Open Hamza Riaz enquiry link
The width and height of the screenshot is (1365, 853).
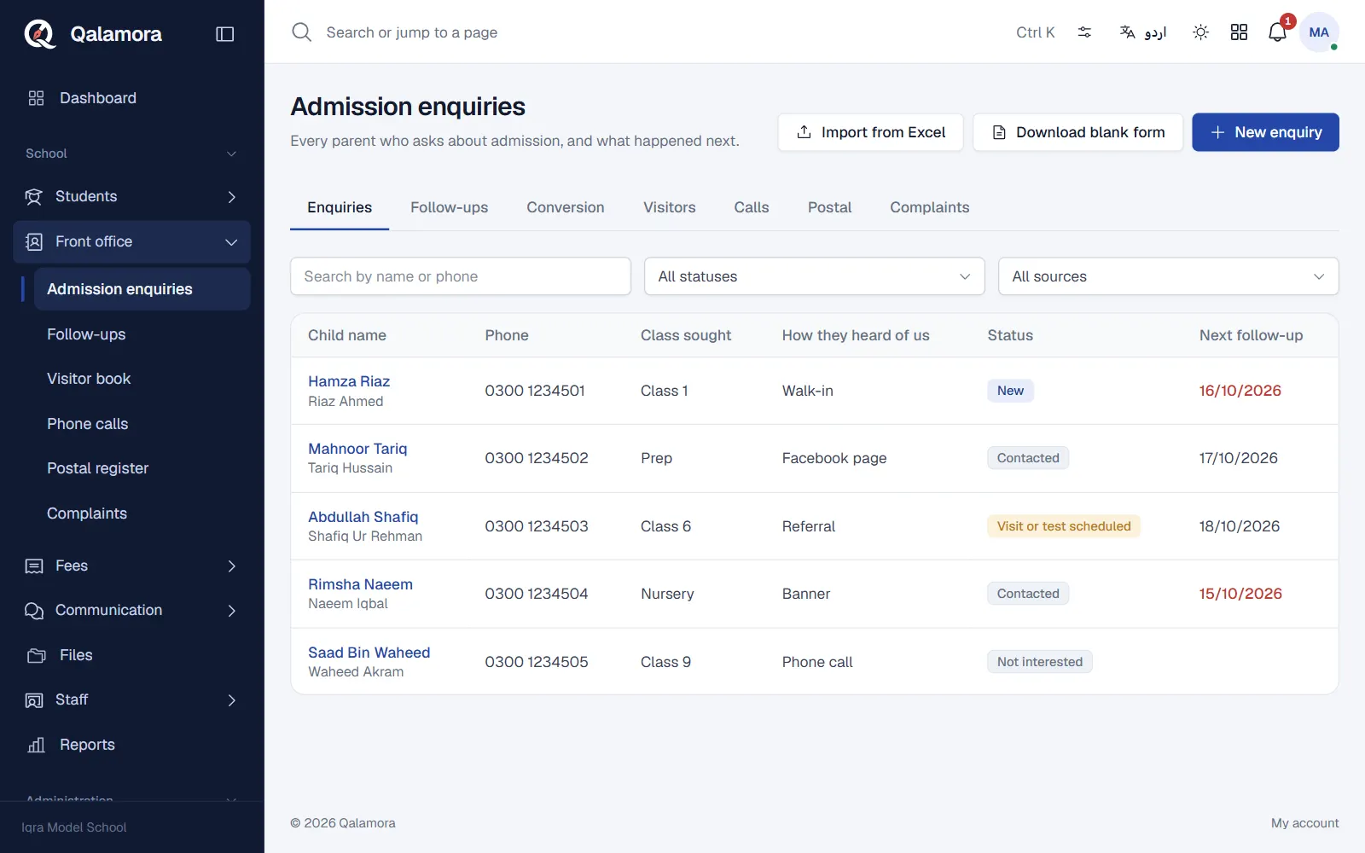coord(349,381)
